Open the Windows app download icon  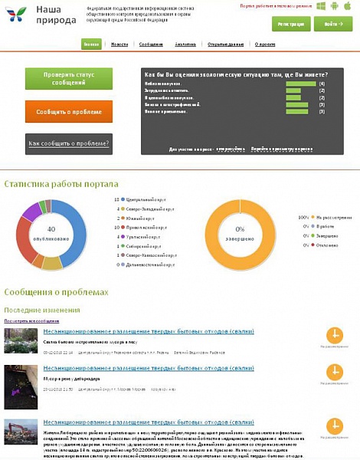(x=321, y=6)
